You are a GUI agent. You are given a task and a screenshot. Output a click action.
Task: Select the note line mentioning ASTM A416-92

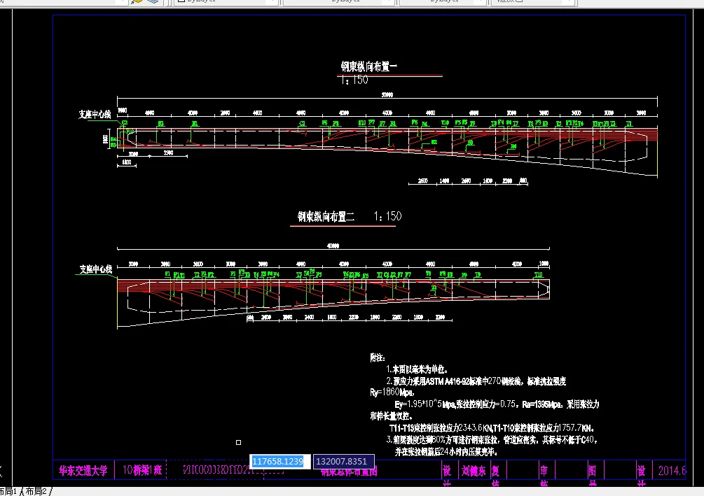tap(476, 381)
